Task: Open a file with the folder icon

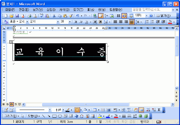Action: (12, 16)
